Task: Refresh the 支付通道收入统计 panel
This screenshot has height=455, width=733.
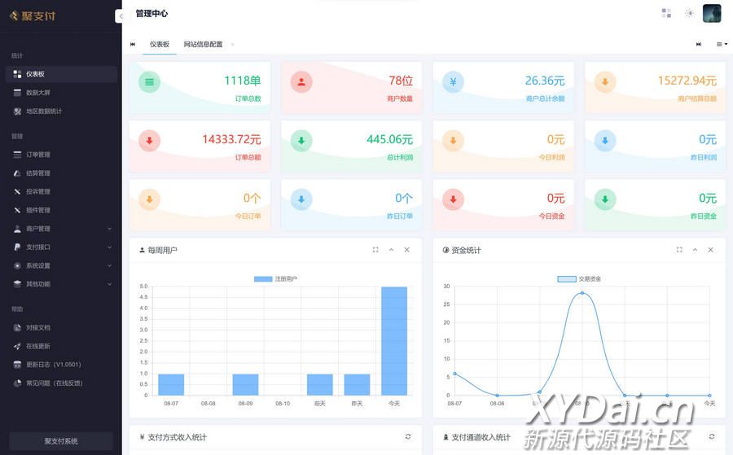Action: (712, 437)
